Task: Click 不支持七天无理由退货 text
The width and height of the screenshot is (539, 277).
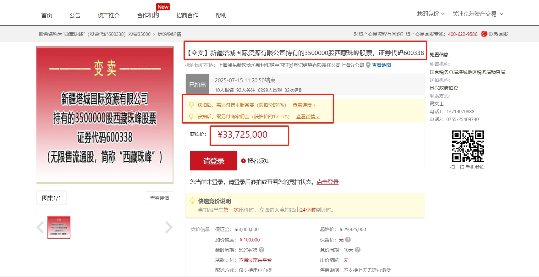Action: [x=367, y=270]
